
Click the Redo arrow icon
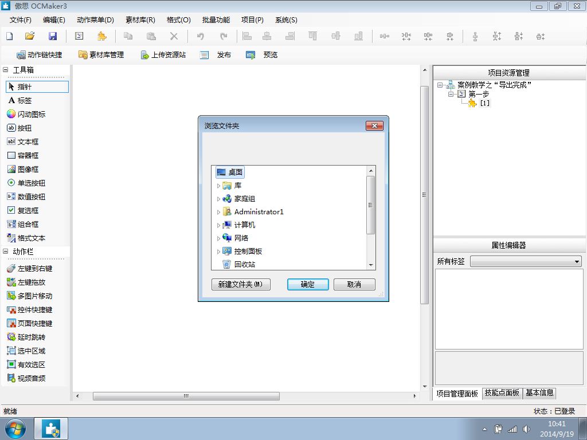tap(224, 36)
